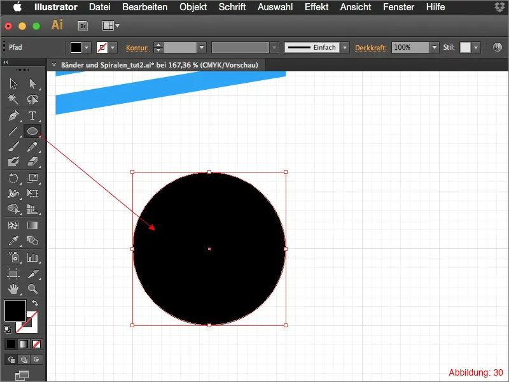This screenshot has height=382, width=509.
Task: Select the Rotate tool
Action: (x=13, y=179)
